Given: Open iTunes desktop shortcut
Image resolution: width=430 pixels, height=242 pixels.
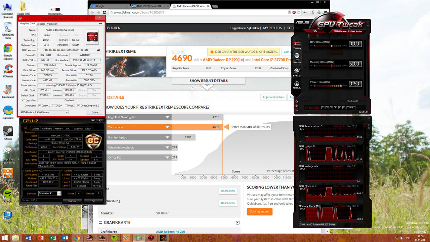Looking at the screenshot, I should click(x=8, y=216).
